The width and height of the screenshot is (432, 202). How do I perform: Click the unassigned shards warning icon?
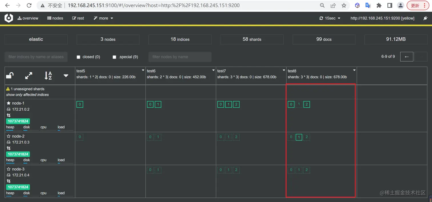pyautogui.click(x=8, y=89)
